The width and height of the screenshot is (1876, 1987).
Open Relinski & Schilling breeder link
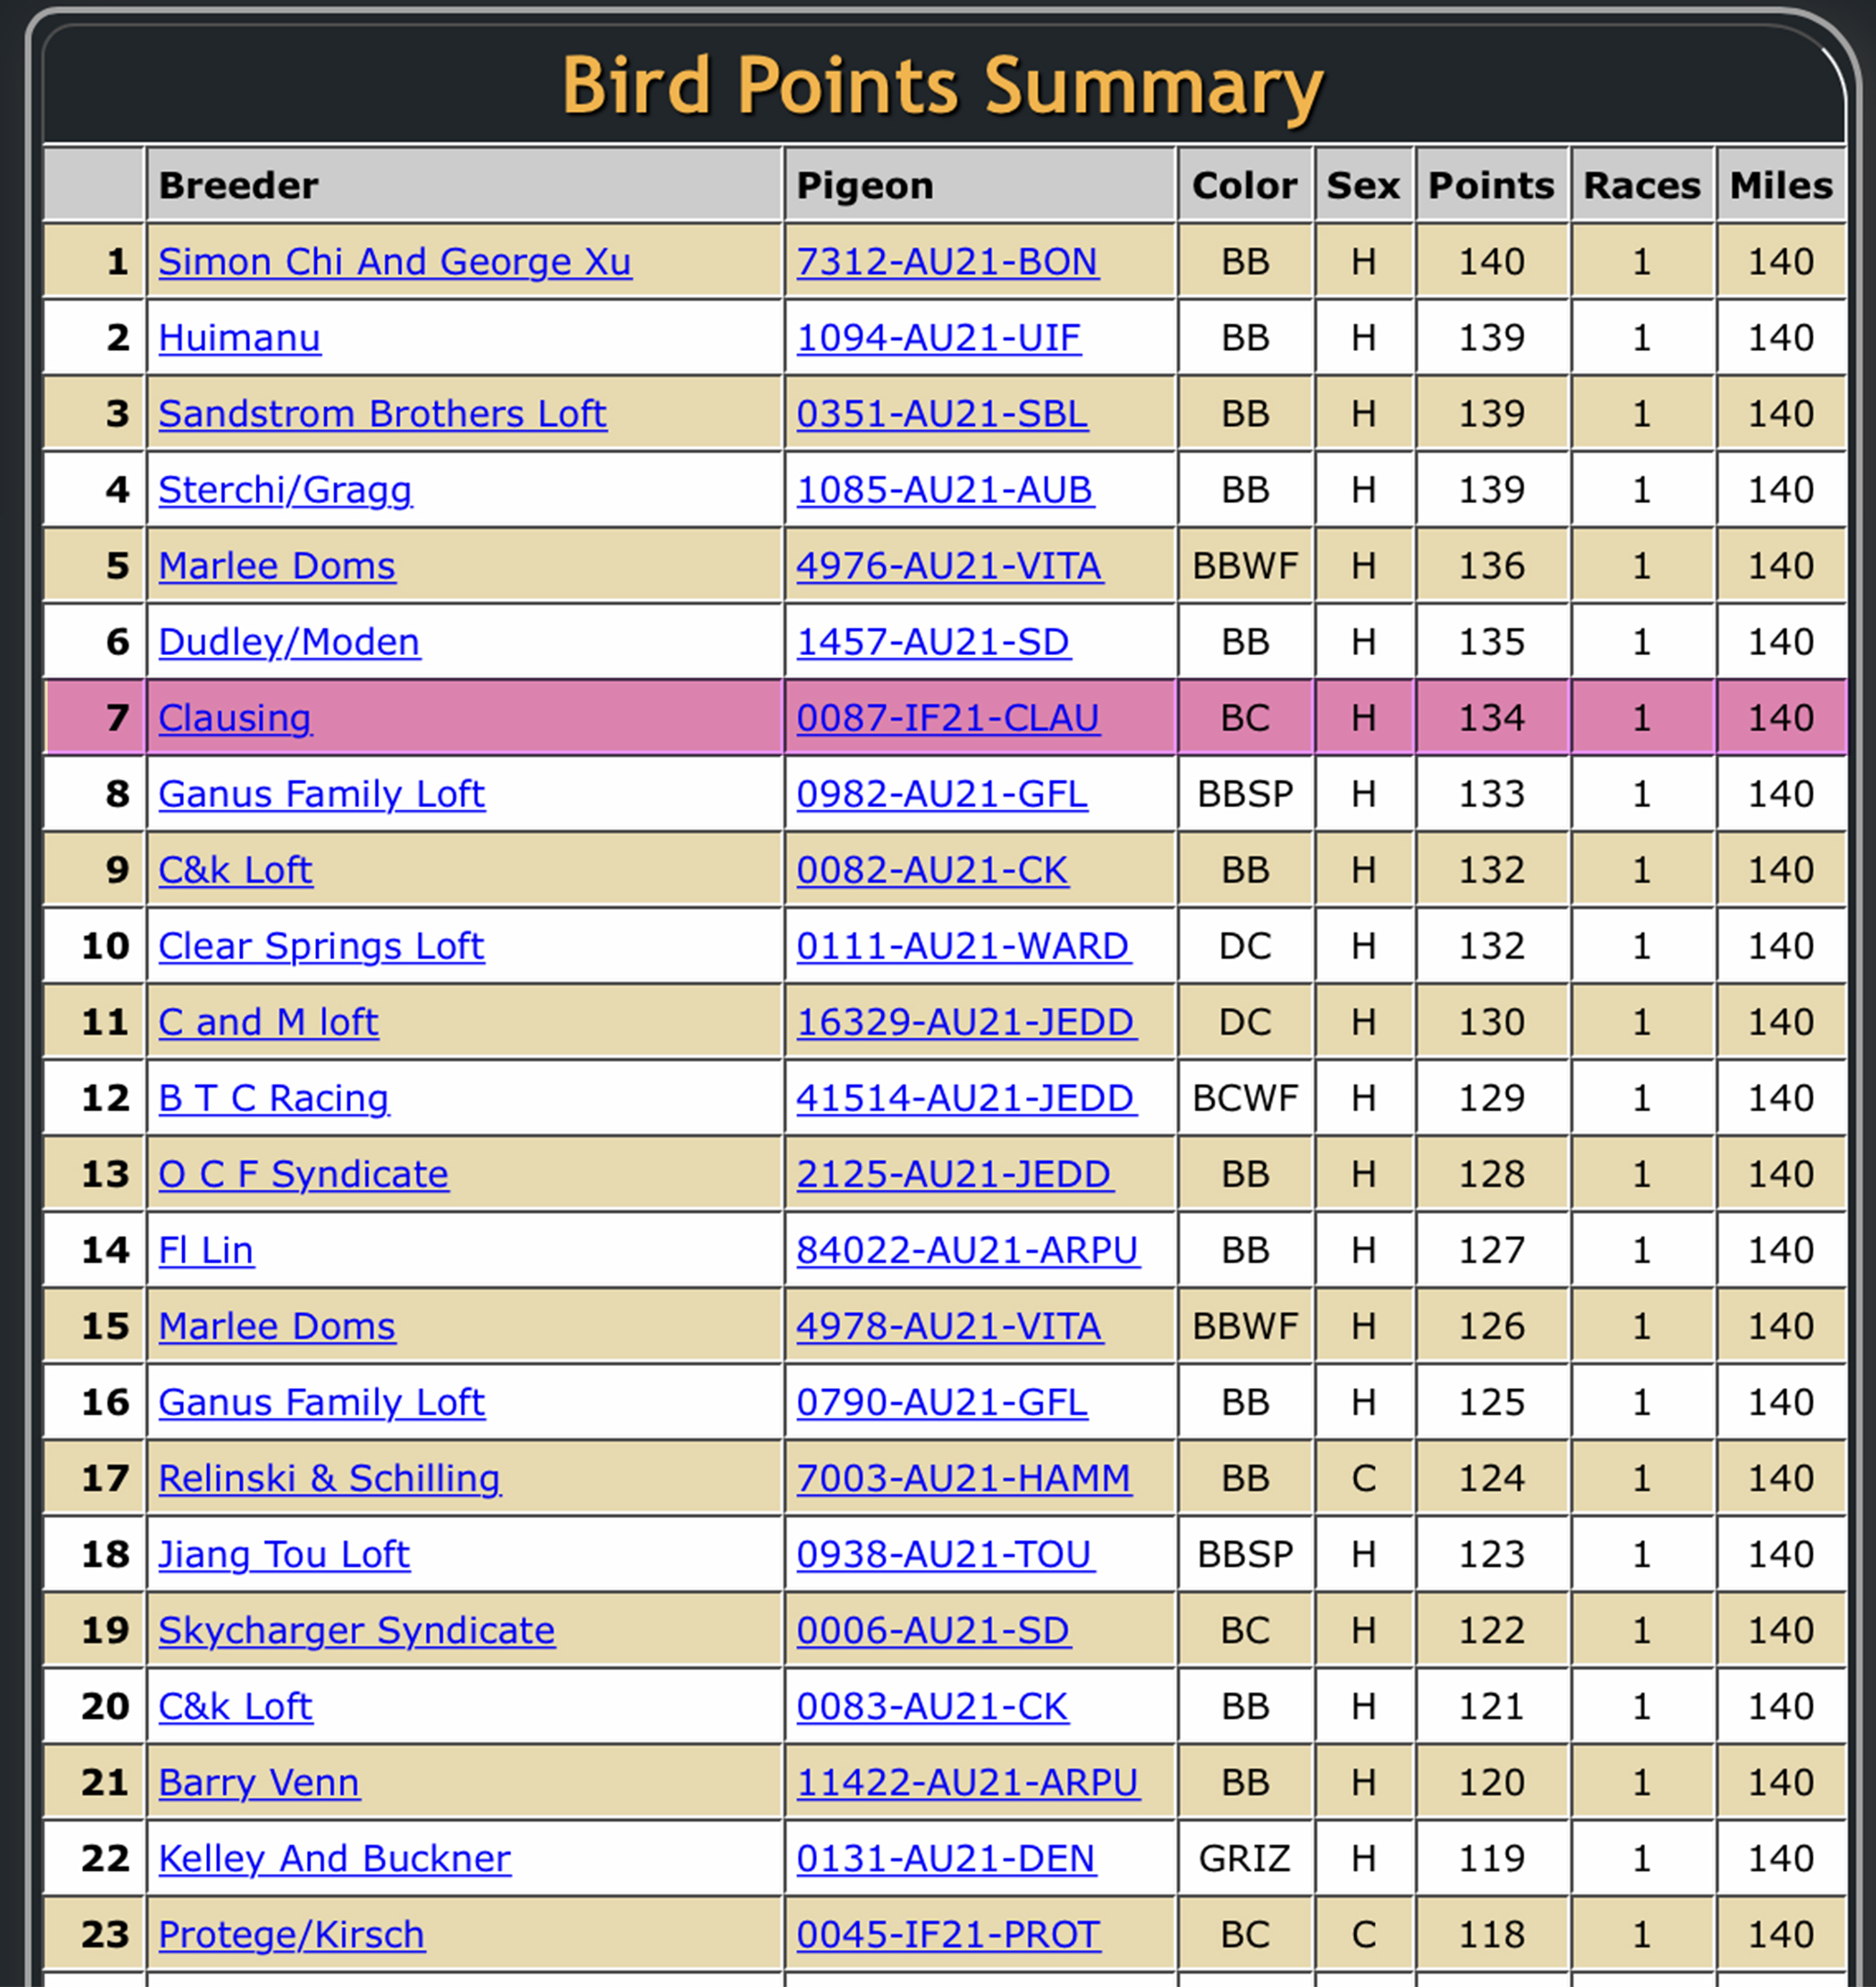329,1478
